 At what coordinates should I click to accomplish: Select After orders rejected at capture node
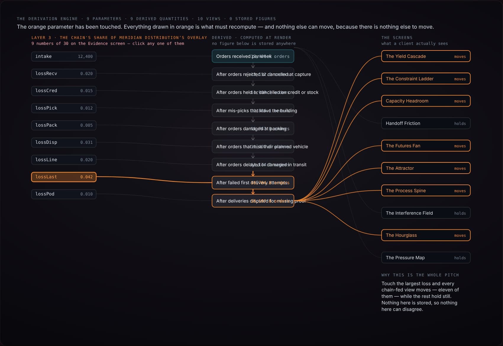pyautogui.click(x=253, y=74)
